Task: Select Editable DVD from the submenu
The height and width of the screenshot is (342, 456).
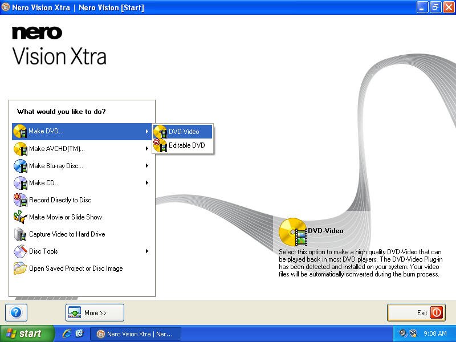Action: [183, 145]
